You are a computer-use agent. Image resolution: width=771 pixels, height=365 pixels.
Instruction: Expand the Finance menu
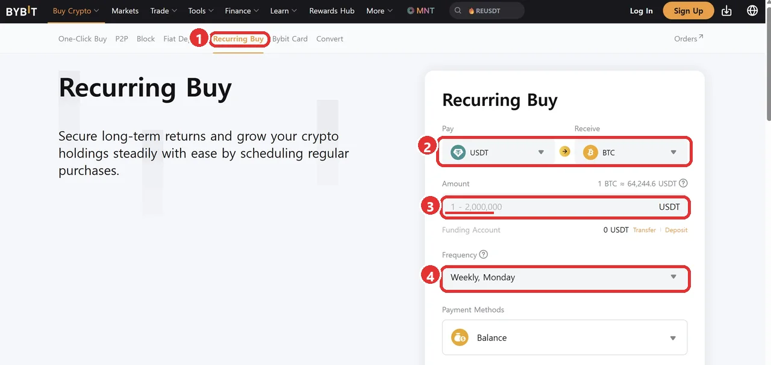click(x=242, y=11)
